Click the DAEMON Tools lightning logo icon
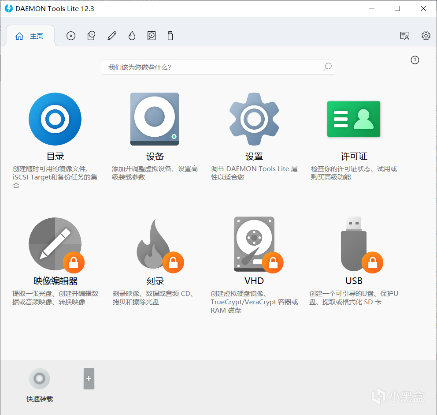 [9, 8]
